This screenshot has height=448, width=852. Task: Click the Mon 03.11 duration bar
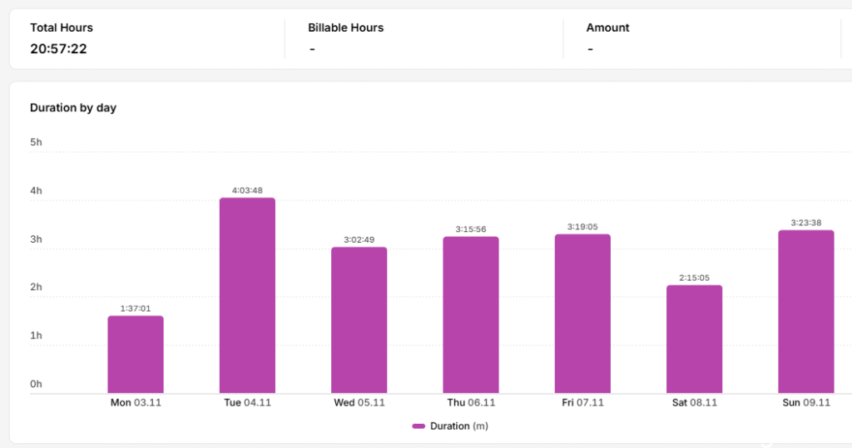click(136, 354)
